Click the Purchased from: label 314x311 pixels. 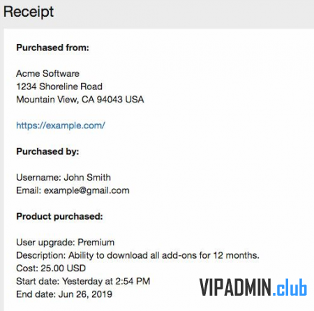click(52, 47)
